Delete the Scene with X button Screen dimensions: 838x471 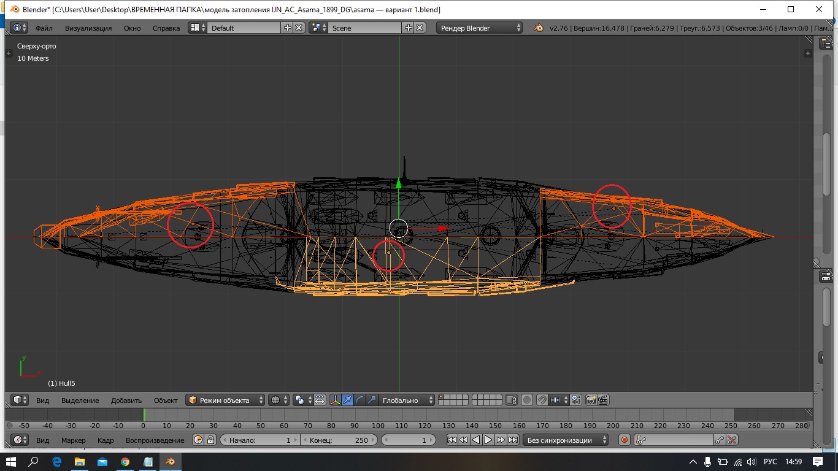[420, 28]
